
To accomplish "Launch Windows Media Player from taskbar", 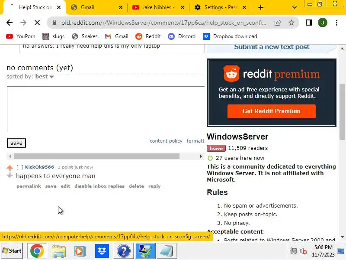I will tap(80, 251).
